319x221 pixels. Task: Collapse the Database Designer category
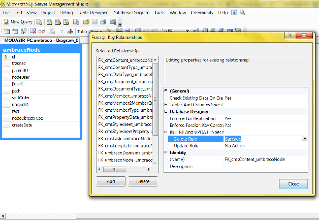[166, 112]
